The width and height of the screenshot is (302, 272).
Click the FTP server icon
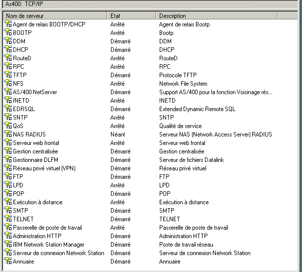(8, 177)
